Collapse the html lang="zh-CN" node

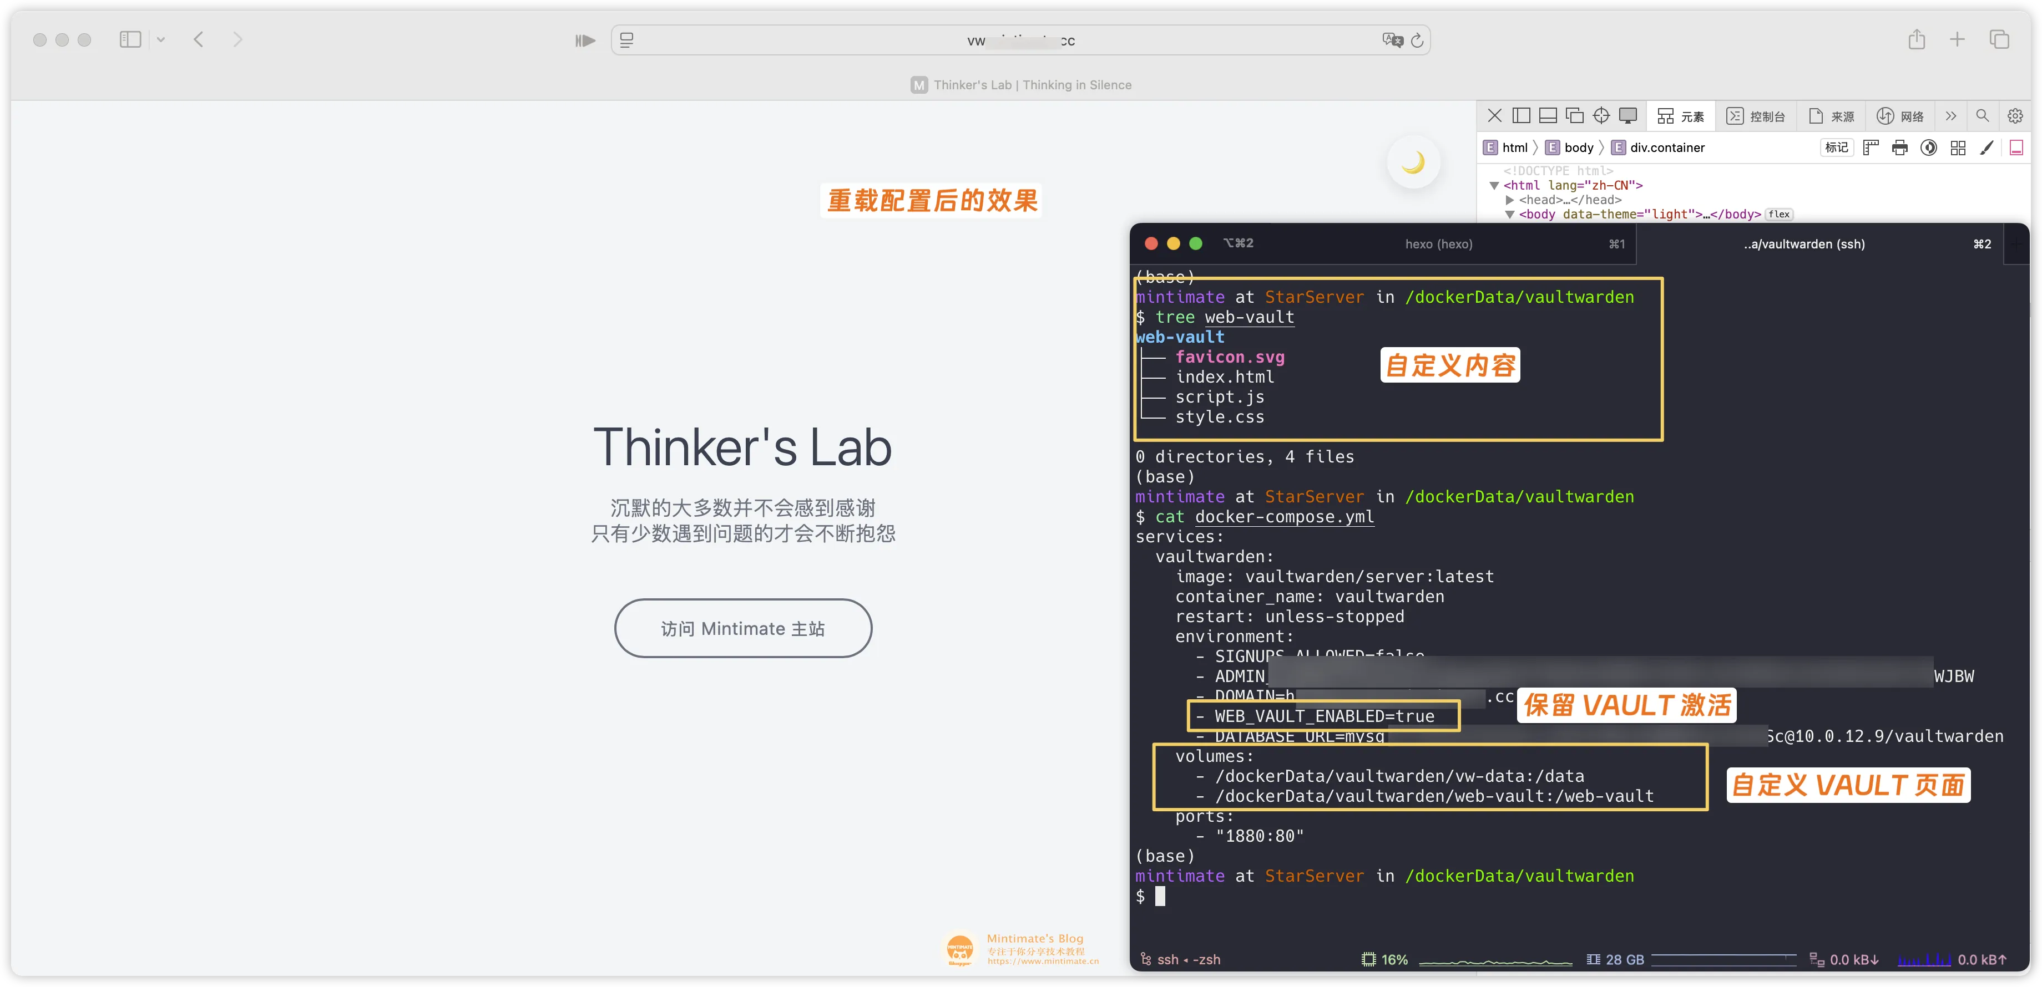(x=1493, y=186)
